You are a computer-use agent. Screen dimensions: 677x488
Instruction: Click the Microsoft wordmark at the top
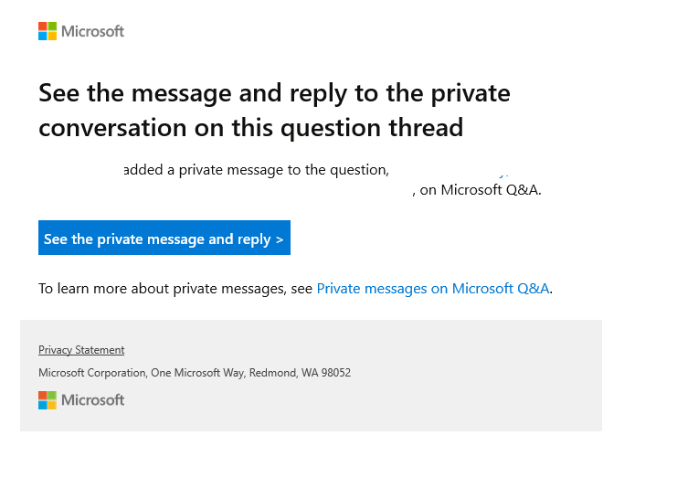point(92,31)
